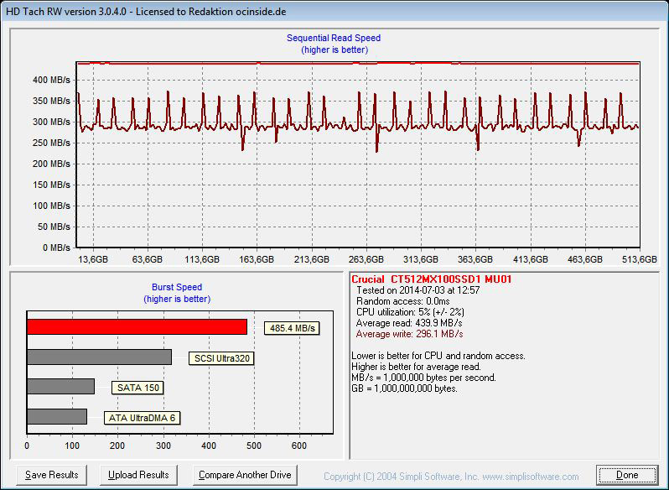
Task: Click the 250 MB/s axis label
Action: tap(52, 143)
